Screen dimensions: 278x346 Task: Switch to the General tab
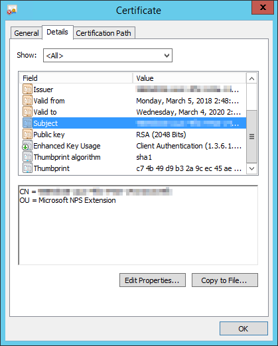[x=27, y=33]
